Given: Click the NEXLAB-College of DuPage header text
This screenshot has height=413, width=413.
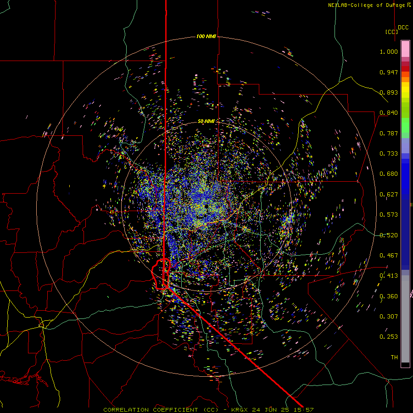Looking at the screenshot, I should 369,5.
